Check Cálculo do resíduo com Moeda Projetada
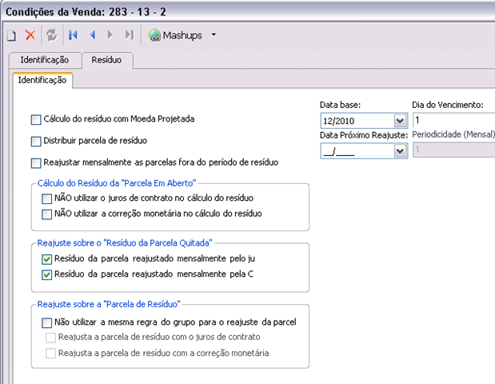The width and height of the screenshot is (495, 384). [x=36, y=120]
